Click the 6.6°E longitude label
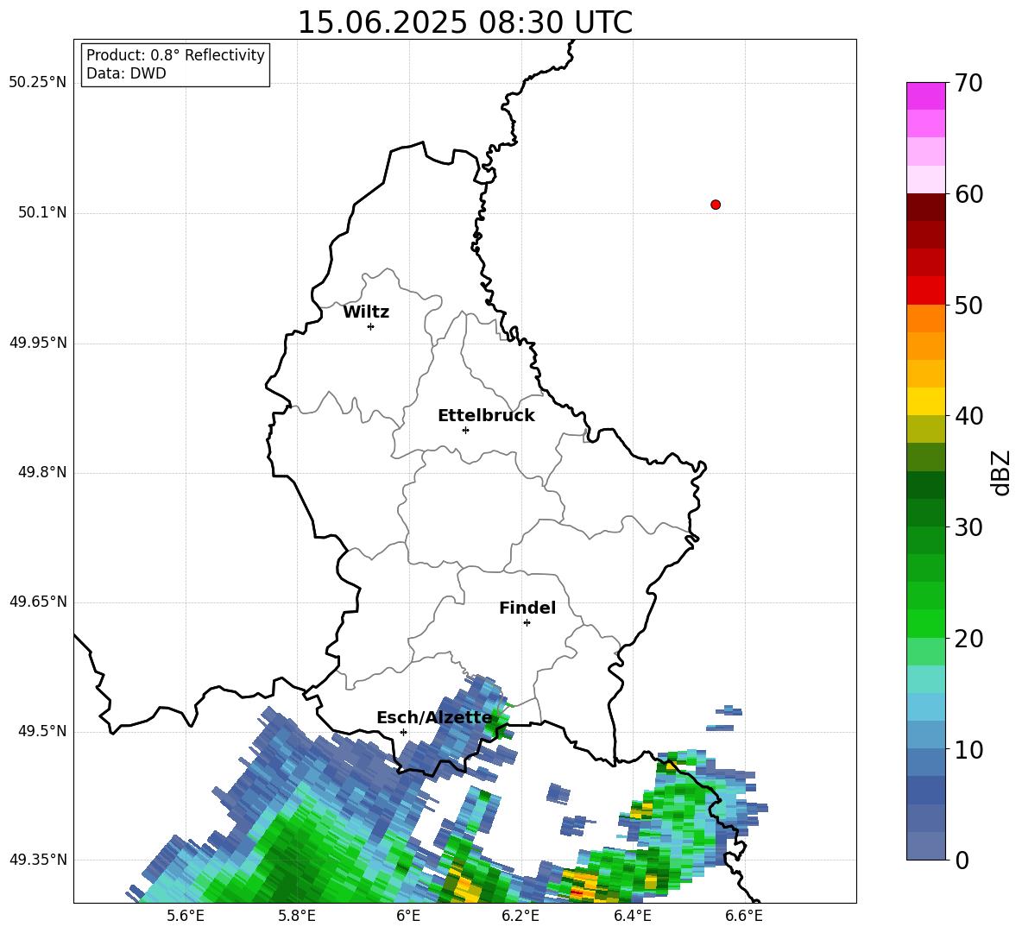Viewport: 1022px width, 933px height. pos(744,917)
